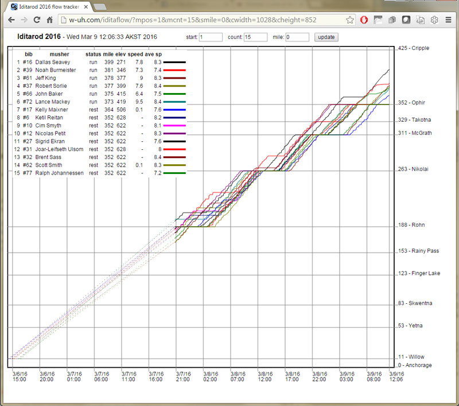
Task: Select Robert Sorlie in the musher list
Action: (x=51, y=86)
